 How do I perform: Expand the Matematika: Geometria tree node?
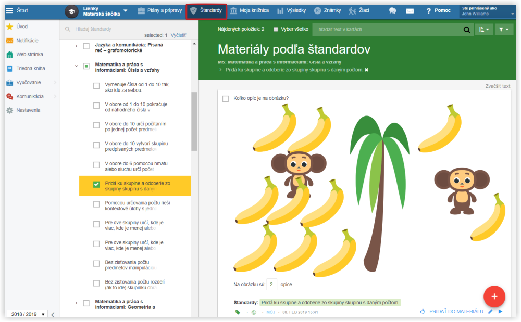pyautogui.click(x=76, y=303)
